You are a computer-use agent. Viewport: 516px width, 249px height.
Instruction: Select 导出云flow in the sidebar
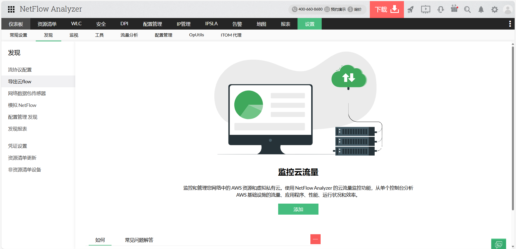click(x=38, y=82)
